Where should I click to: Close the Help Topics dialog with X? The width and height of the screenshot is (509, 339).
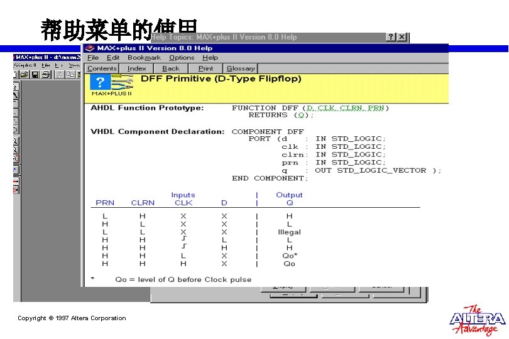click(x=402, y=37)
